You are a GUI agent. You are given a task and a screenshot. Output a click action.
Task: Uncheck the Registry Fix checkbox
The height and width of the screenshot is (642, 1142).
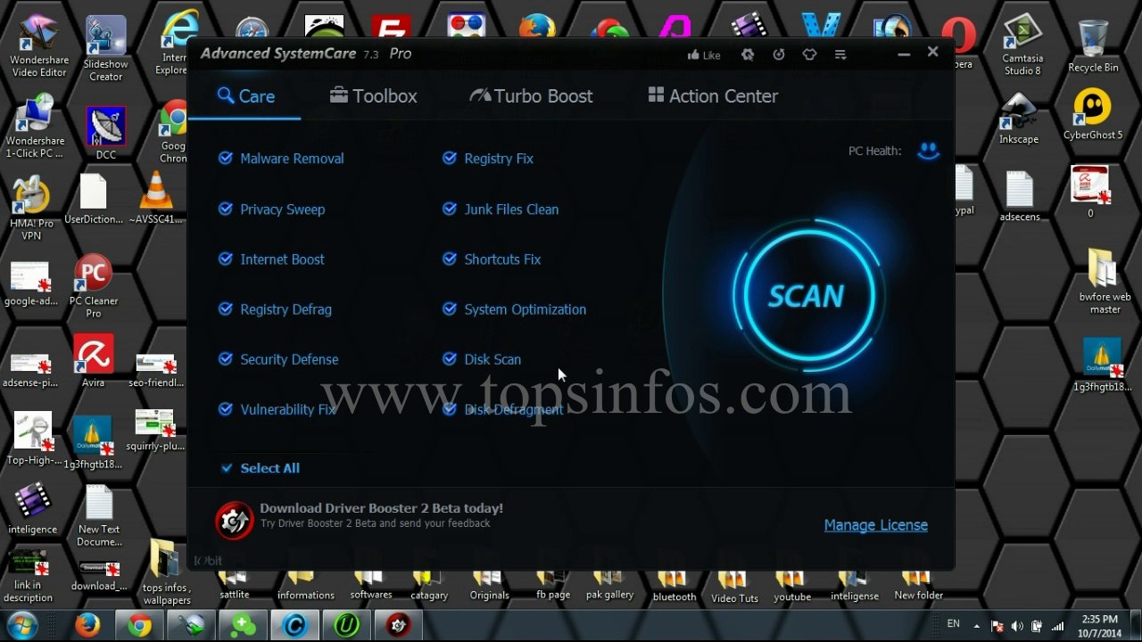coord(450,159)
